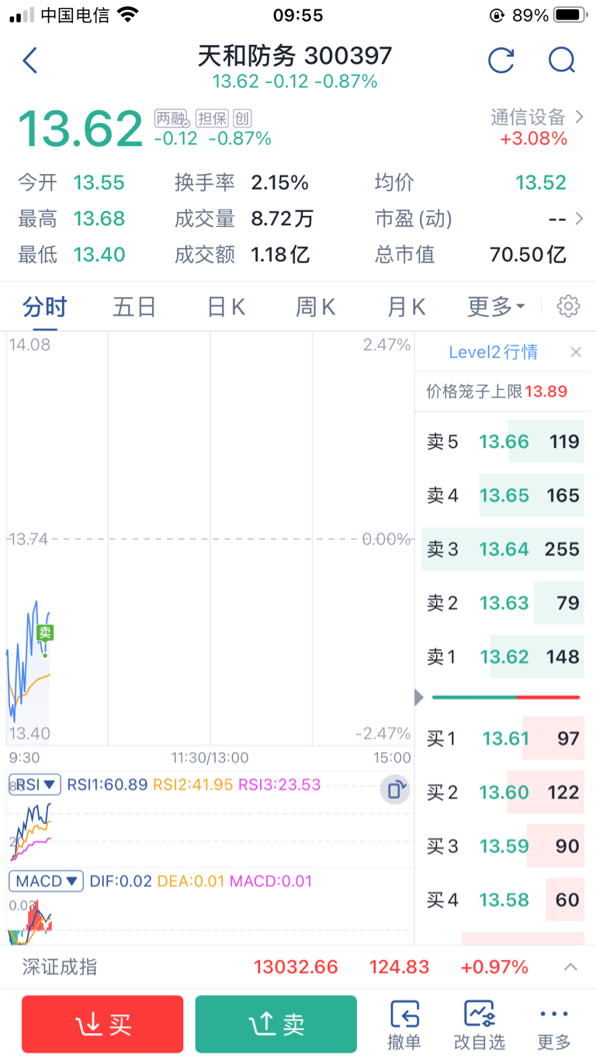This screenshot has width=596, height=1061.
Task: Select 买1 row at 13.61
Action: [503, 738]
